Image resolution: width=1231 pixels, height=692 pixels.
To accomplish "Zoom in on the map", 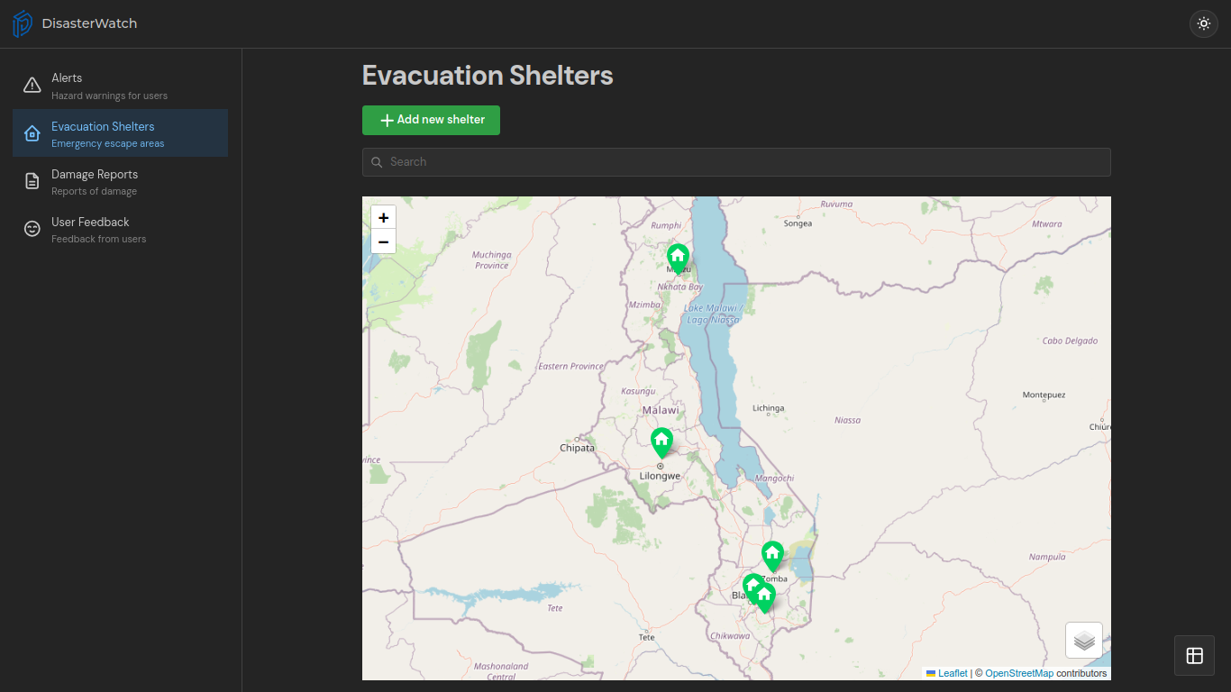I will 384,217.
